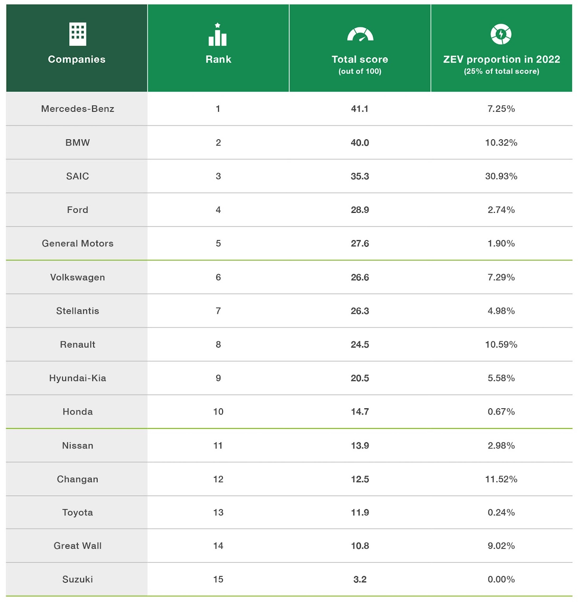Click SAIC's ZEV proportion 30.93%

[501, 176]
